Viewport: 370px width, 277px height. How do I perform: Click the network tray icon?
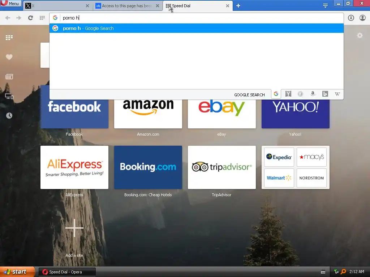336,272
